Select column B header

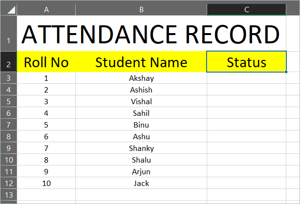point(141,9)
